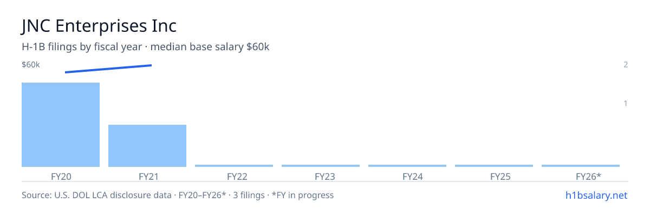The width and height of the screenshot is (650, 216).
Task: Click the FY21 filings bar
Action: (x=147, y=146)
